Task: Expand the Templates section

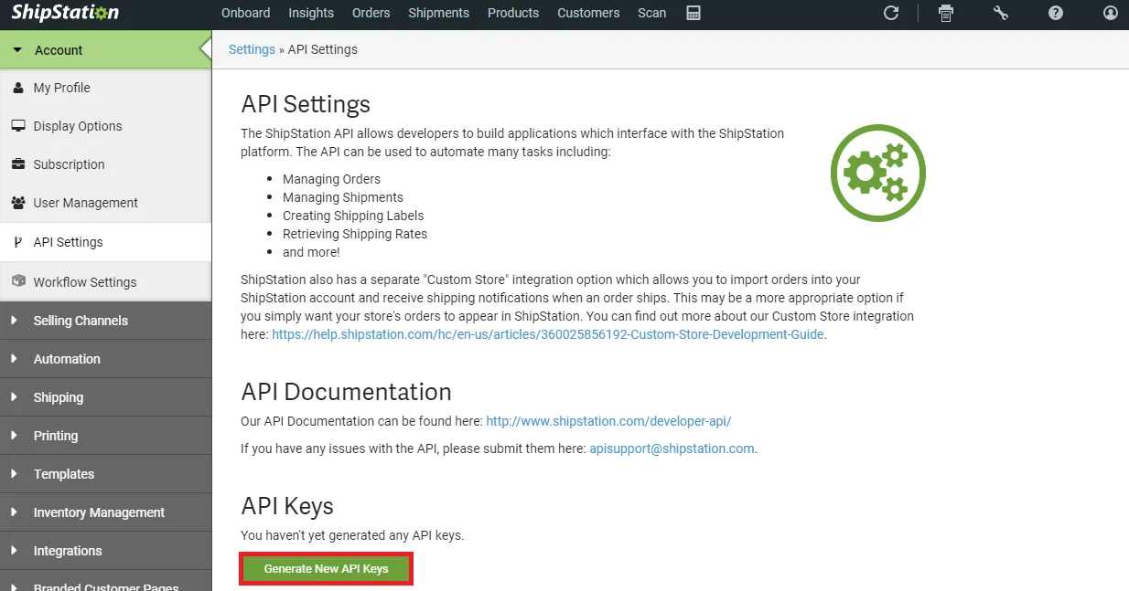Action: 105,474
